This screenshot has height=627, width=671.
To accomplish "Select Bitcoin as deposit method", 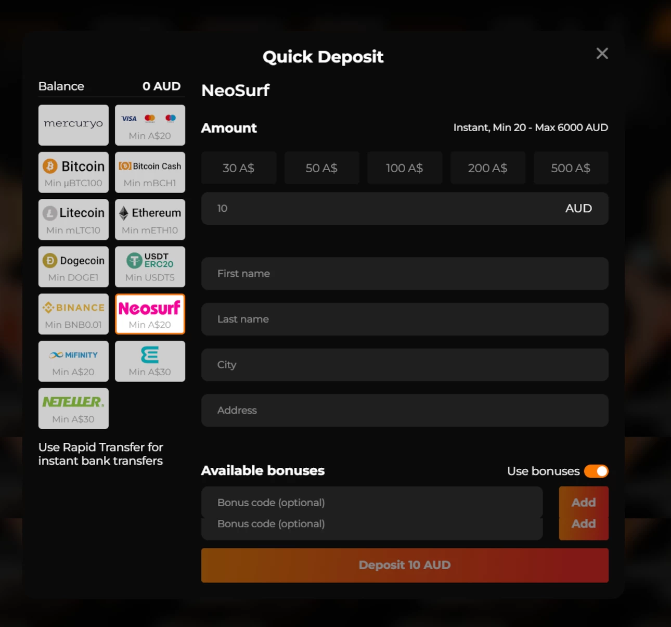I will [x=73, y=172].
